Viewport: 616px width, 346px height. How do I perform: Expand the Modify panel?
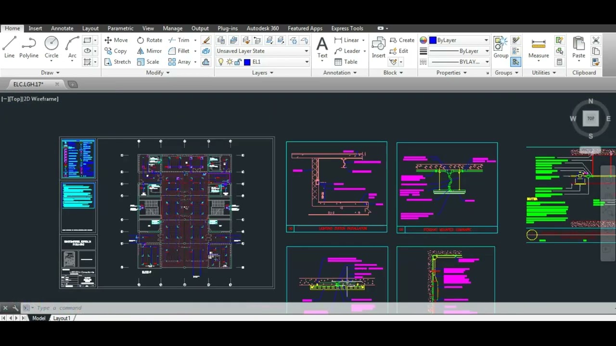coord(158,73)
